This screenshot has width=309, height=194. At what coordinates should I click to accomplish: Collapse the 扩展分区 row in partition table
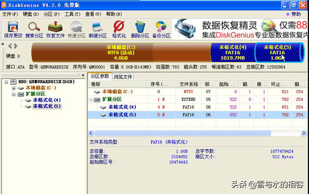91,100
